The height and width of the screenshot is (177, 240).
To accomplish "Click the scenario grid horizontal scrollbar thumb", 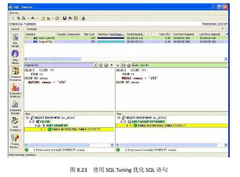I will tap(54, 59).
